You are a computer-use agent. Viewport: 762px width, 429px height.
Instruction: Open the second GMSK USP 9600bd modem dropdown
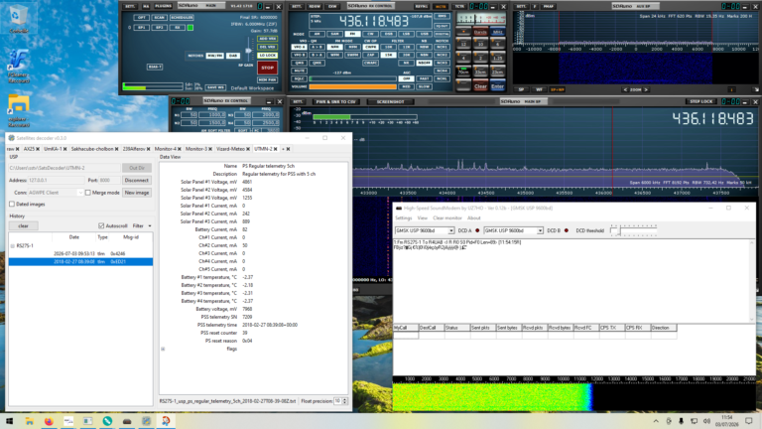(540, 230)
